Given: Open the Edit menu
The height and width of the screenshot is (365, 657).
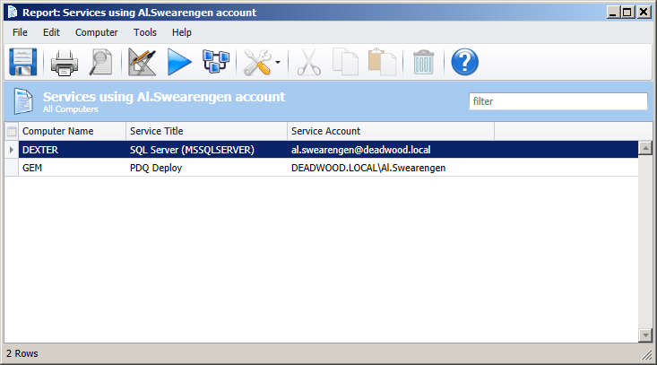Looking at the screenshot, I should [51, 32].
